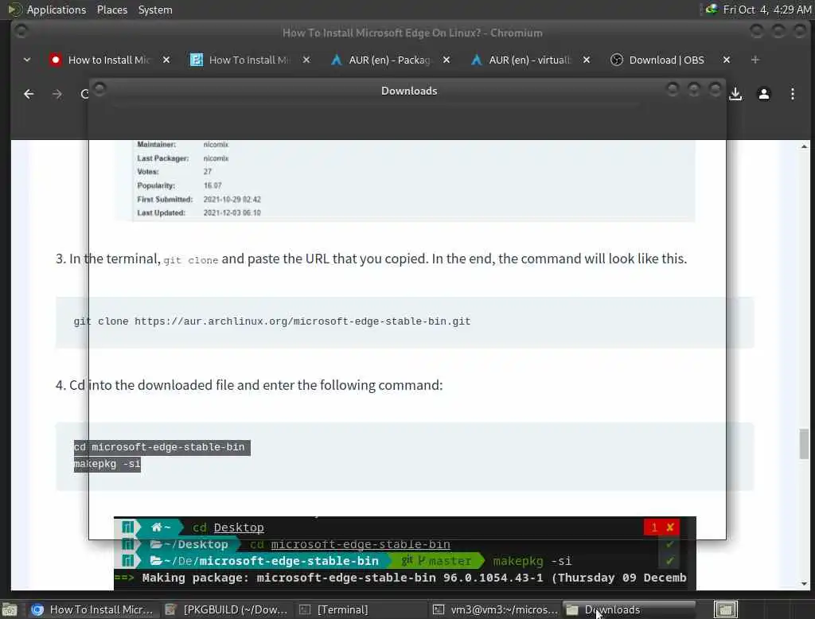Click the 'First Submitted:' date value
Viewport: 815px width, 619px height.
[232, 199]
